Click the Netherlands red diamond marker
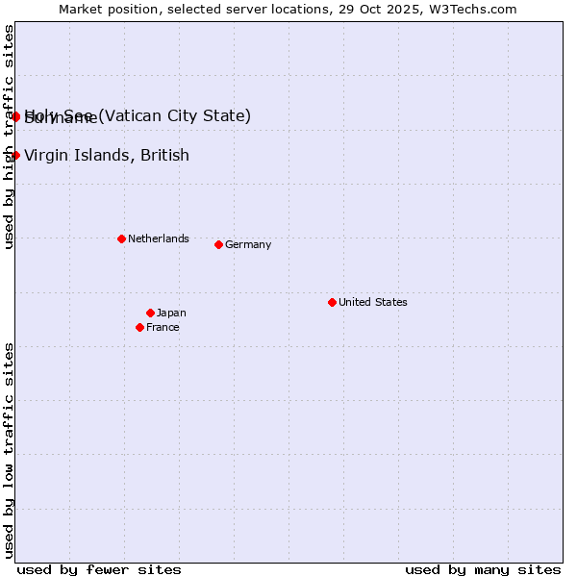 (x=121, y=238)
